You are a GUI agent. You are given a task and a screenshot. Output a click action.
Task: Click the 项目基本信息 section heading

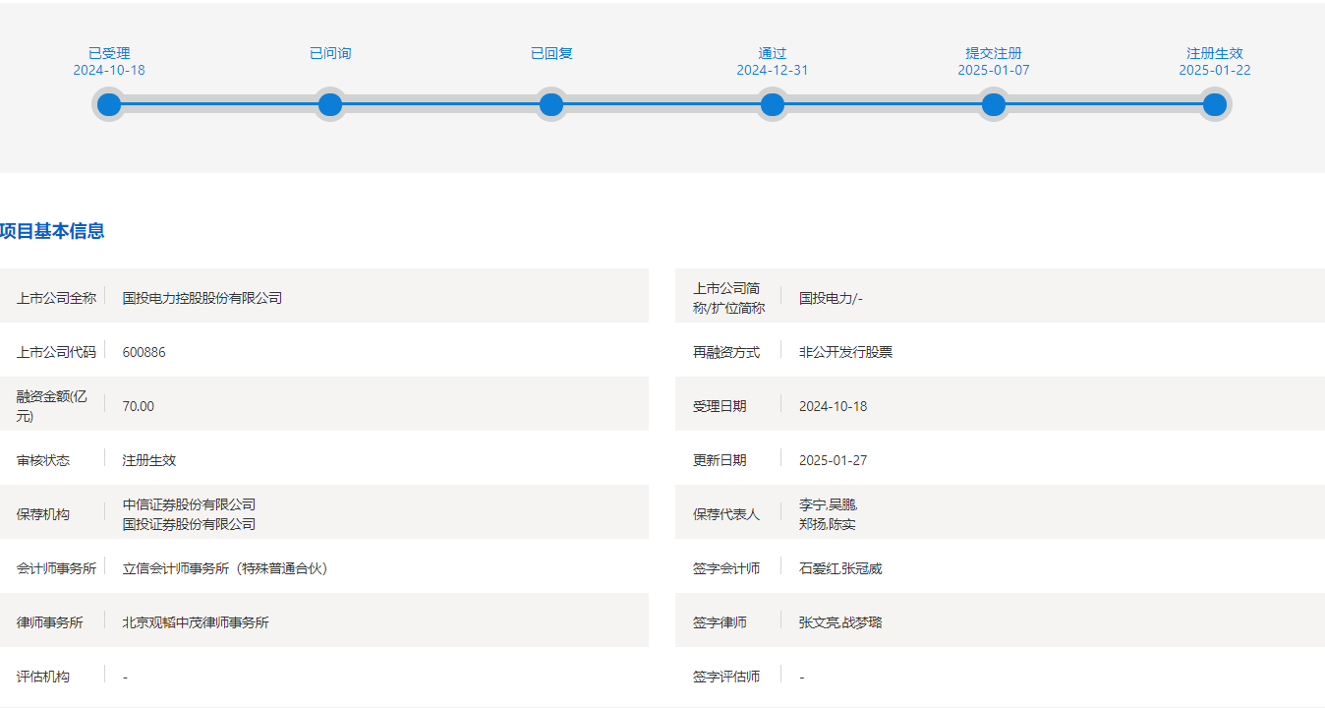[52, 231]
